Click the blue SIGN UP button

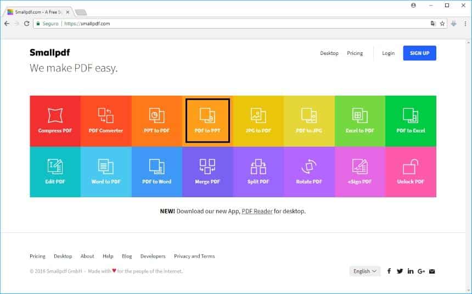tap(419, 53)
